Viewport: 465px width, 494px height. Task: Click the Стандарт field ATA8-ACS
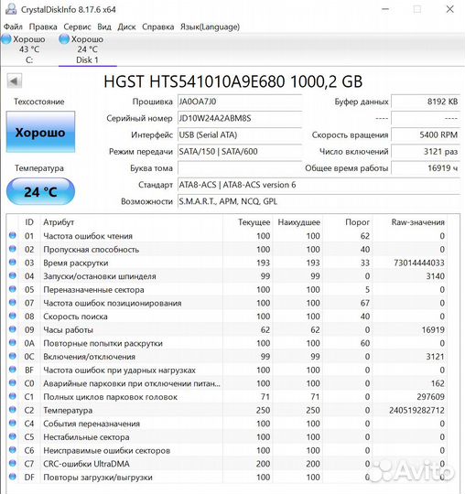coord(319,185)
